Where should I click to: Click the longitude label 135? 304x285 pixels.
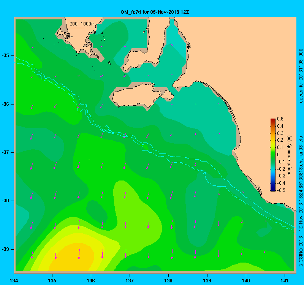click(x=52, y=280)
